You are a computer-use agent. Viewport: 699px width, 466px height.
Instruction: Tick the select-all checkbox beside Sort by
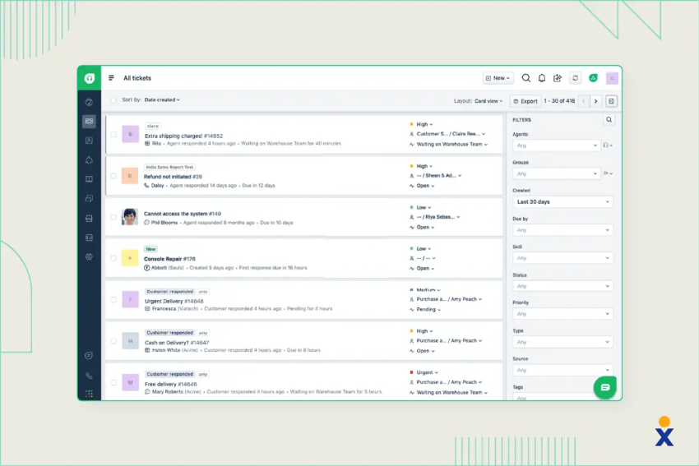(x=113, y=100)
